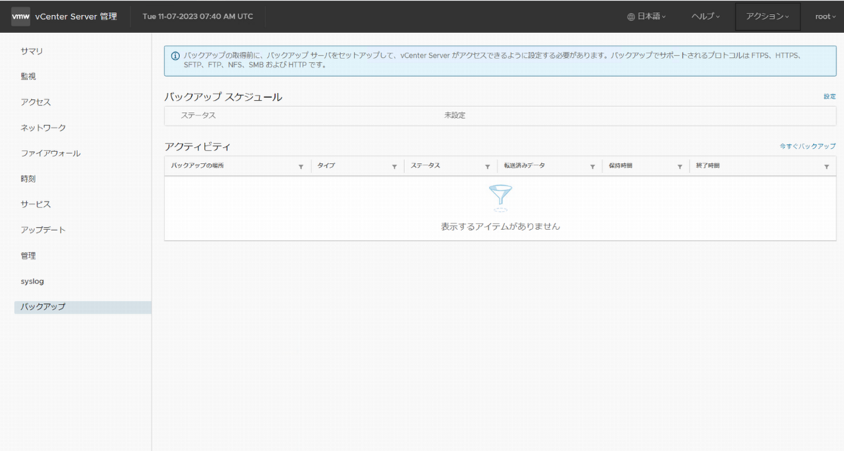Open the root user dropdown
Screen dimensions: 844x451
coord(825,17)
